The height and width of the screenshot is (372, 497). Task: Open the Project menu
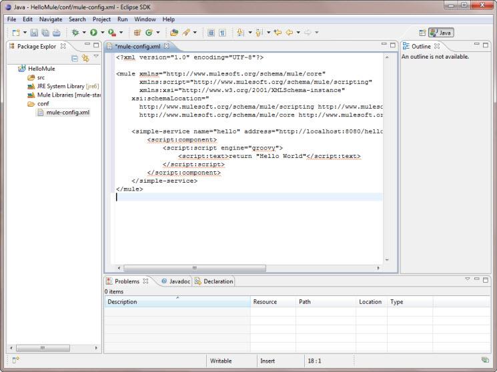[101, 19]
